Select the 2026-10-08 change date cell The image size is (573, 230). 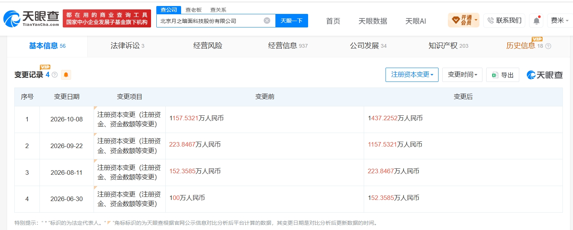click(67, 120)
